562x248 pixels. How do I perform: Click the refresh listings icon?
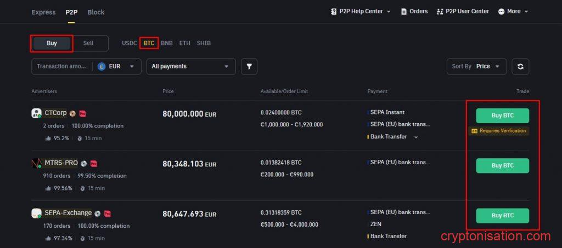point(520,66)
